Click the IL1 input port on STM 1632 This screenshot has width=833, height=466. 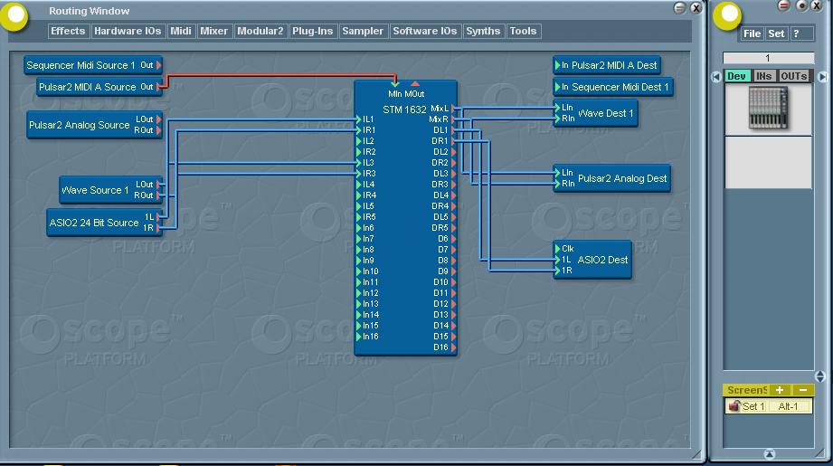click(358, 119)
